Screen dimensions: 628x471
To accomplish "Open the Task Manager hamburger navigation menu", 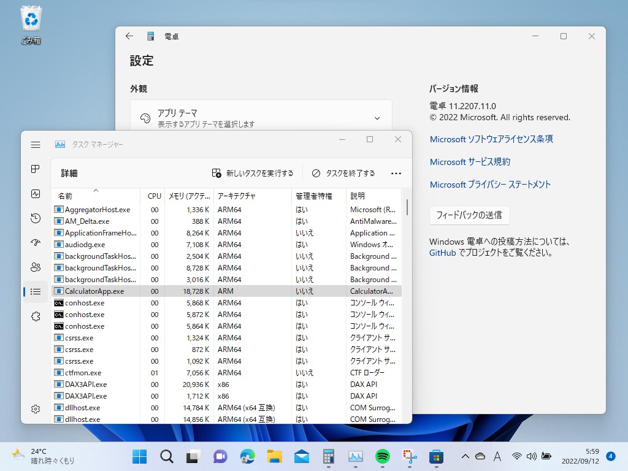I will pyautogui.click(x=36, y=145).
